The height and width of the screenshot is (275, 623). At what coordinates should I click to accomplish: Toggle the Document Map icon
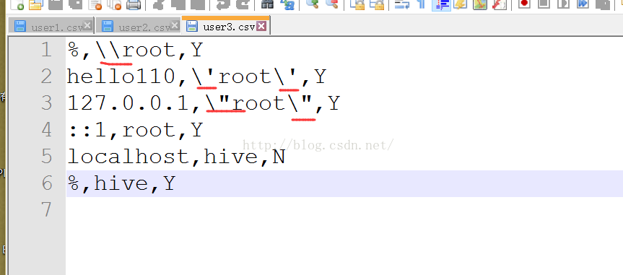point(480,4)
